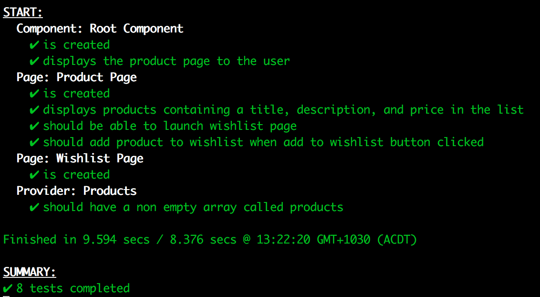Click the checkmark before 'should add product to wishlist'
The height and width of the screenshot is (297, 540).
click(x=34, y=142)
